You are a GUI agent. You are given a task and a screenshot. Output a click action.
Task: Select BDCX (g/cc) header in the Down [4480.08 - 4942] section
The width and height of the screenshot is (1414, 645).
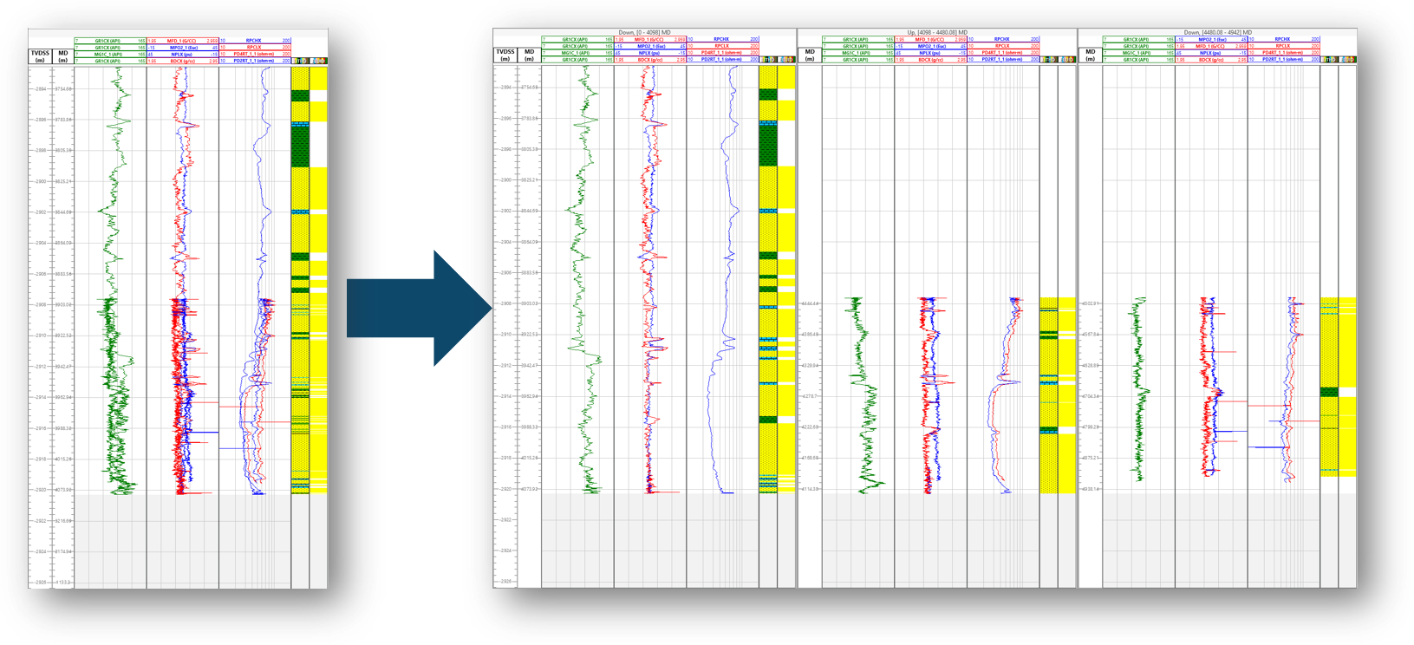[x=1211, y=60]
